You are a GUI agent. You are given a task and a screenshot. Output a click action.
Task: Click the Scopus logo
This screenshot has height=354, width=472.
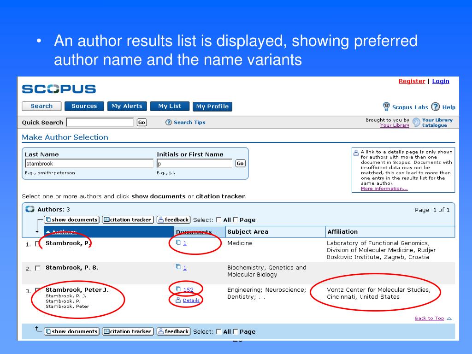coord(59,89)
